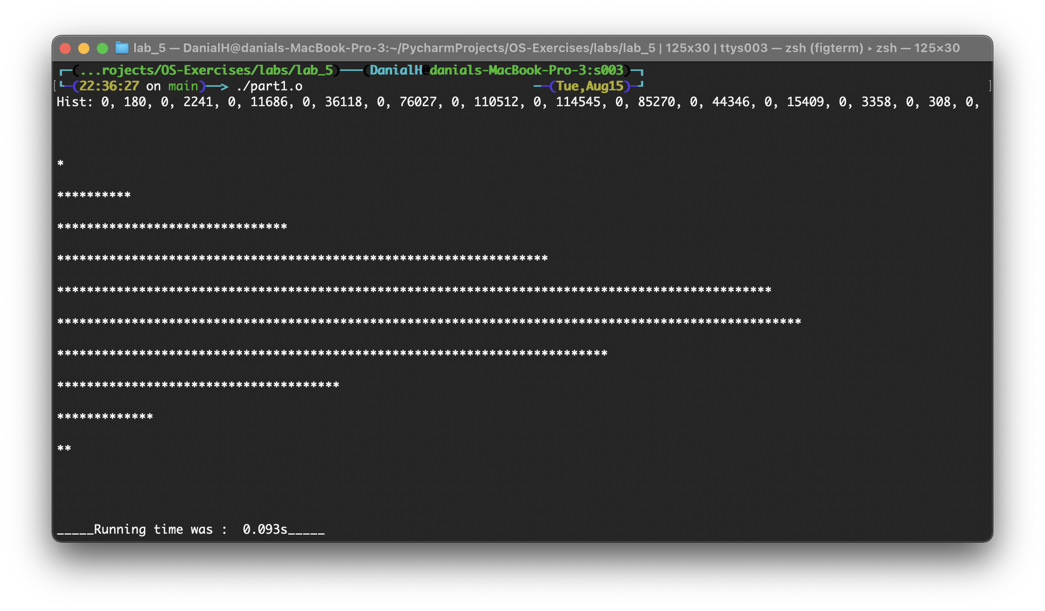Click the 114545 value in histogram line
The height and width of the screenshot is (611, 1045).
pos(578,102)
